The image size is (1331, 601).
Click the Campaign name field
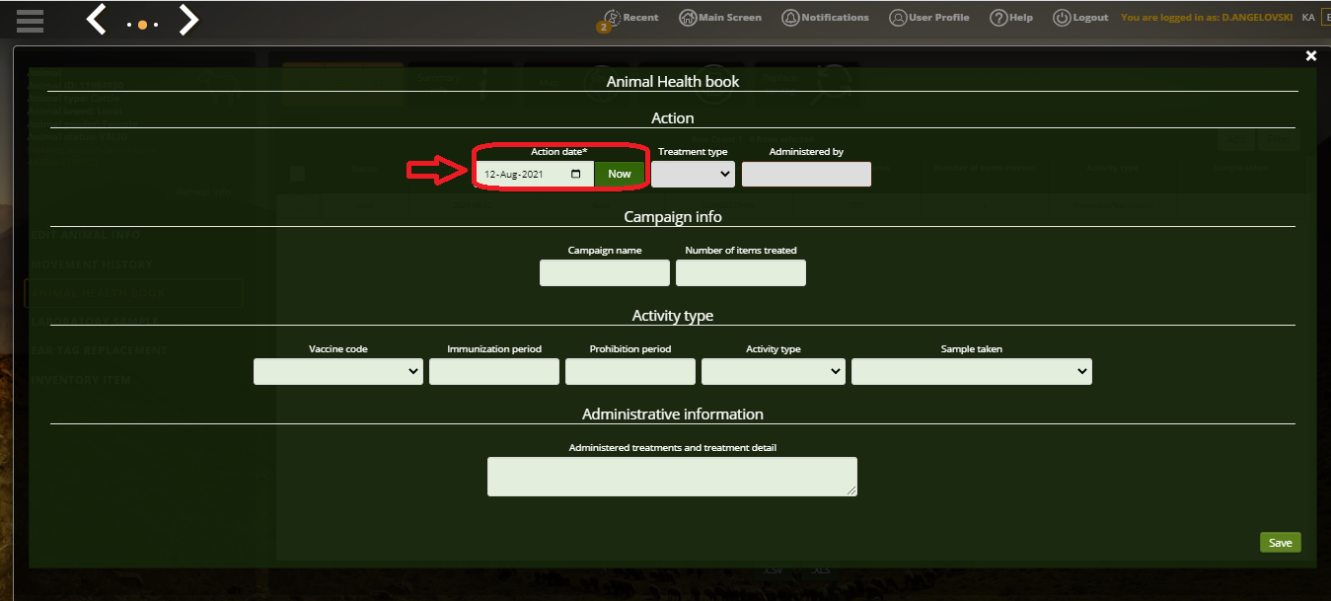tap(605, 272)
